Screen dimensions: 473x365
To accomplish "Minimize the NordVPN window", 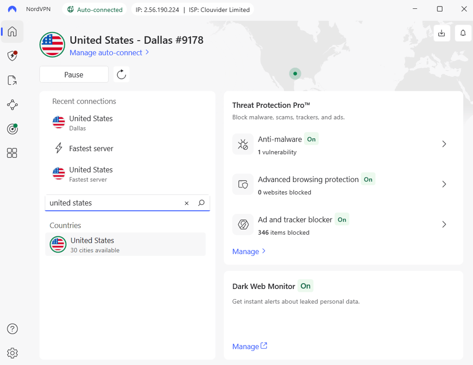I will pos(415,9).
